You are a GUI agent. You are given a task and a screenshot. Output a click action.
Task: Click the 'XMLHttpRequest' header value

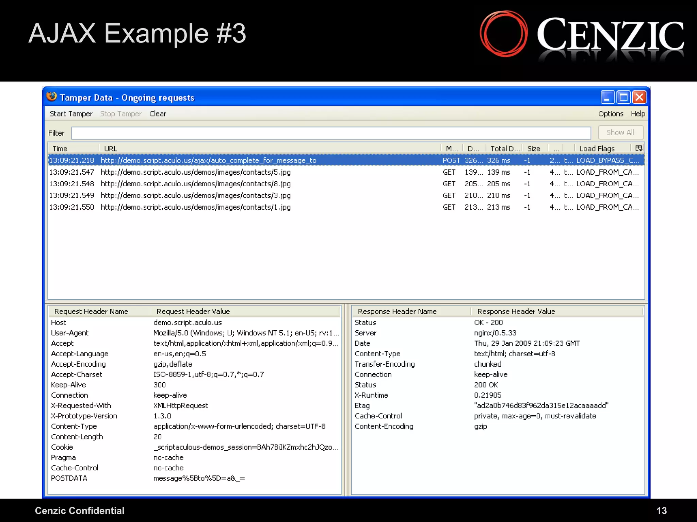(x=180, y=405)
